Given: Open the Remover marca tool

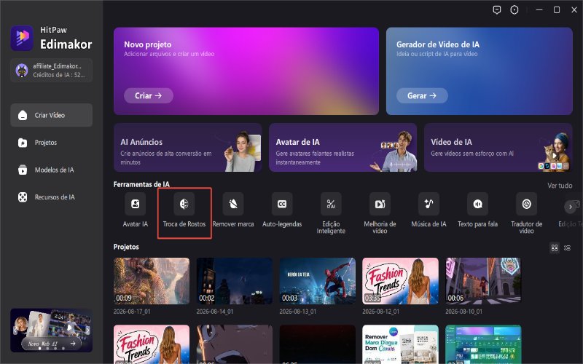Looking at the screenshot, I should 233,210.
